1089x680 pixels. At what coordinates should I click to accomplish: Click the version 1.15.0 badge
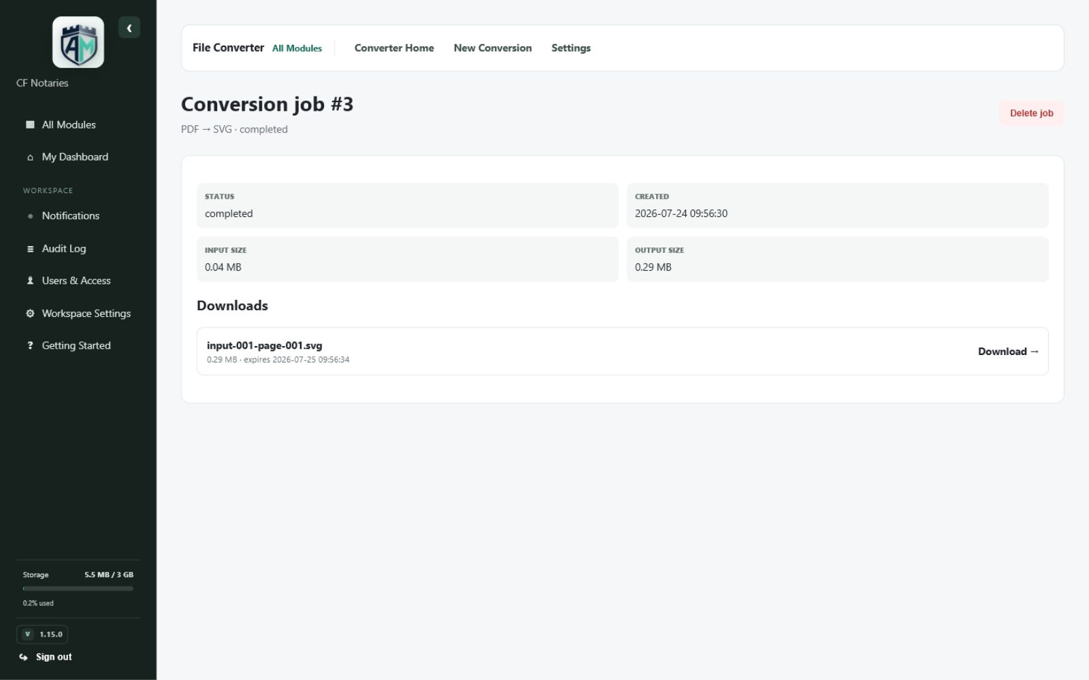pyautogui.click(x=42, y=634)
